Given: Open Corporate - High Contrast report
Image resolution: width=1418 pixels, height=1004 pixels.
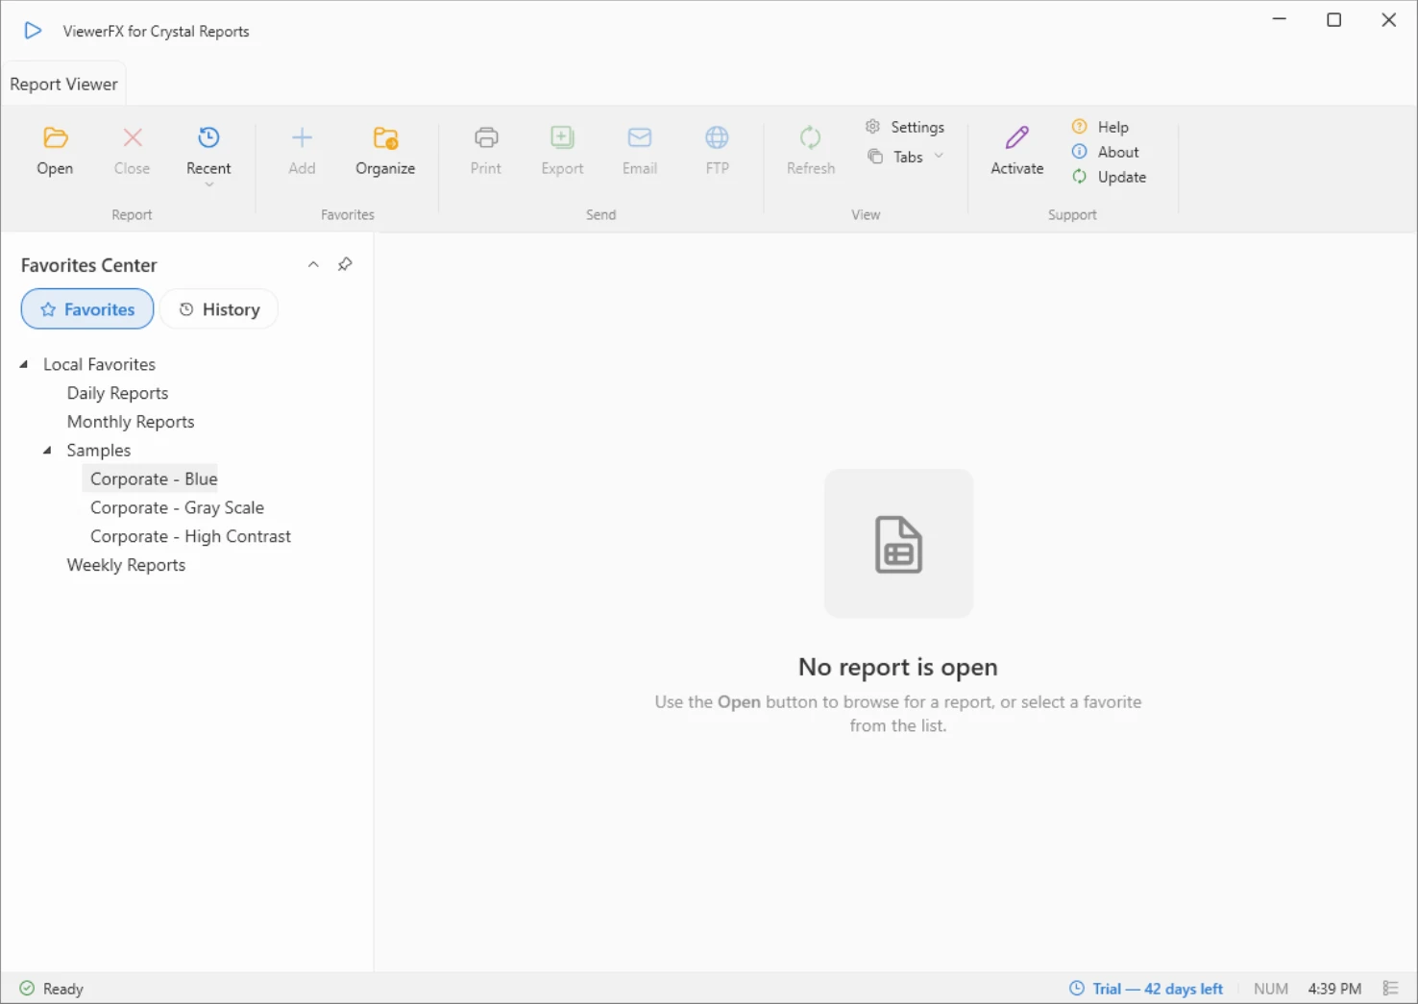Looking at the screenshot, I should [x=190, y=536].
